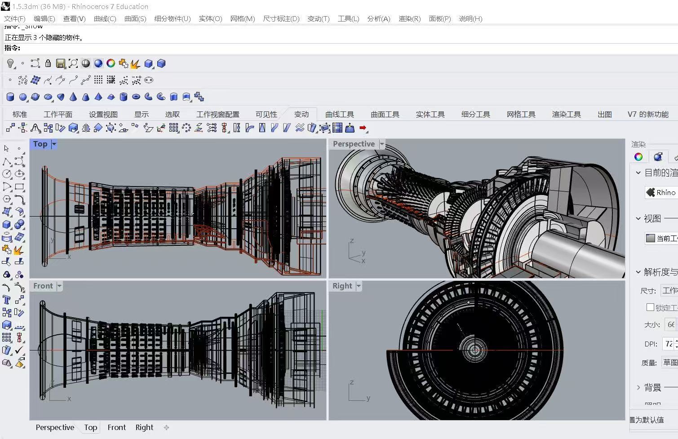Image resolution: width=678 pixels, height=439 pixels.
Task: Open the 尺寸 size dropdown
Action: click(669, 291)
